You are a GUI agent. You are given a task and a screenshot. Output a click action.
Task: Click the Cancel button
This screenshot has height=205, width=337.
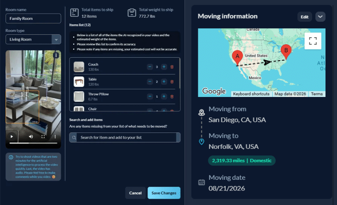[135, 193]
